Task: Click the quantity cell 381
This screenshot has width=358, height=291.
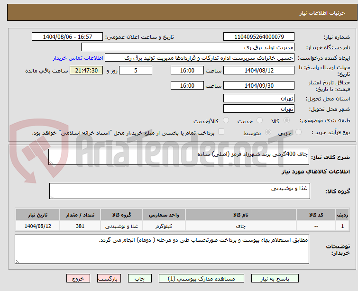Action: coord(80,226)
